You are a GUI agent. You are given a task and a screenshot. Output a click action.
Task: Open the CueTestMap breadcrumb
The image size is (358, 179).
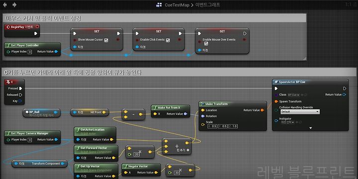(177, 5)
